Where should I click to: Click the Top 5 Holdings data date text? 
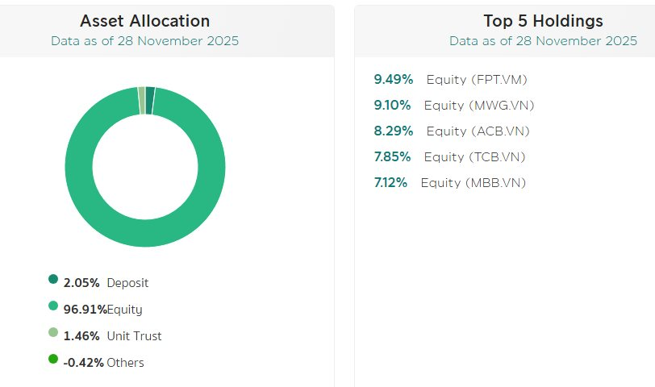(543, 40)
